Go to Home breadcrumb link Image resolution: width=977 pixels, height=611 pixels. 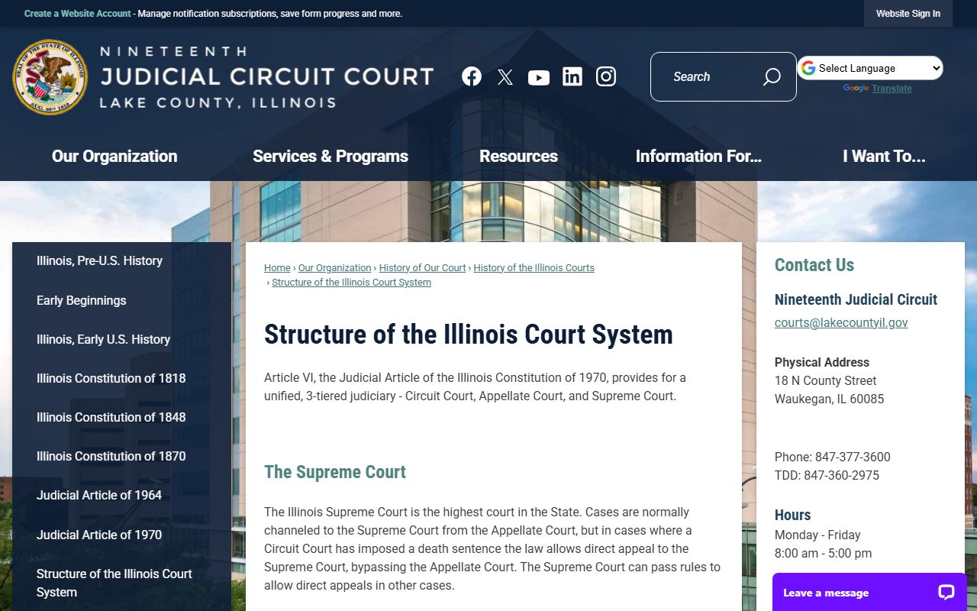[277, 268]
